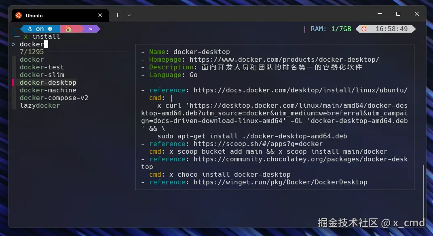Click the Ubuntu icon on the terminal tab
433x236 pixels.
(18, 15)
